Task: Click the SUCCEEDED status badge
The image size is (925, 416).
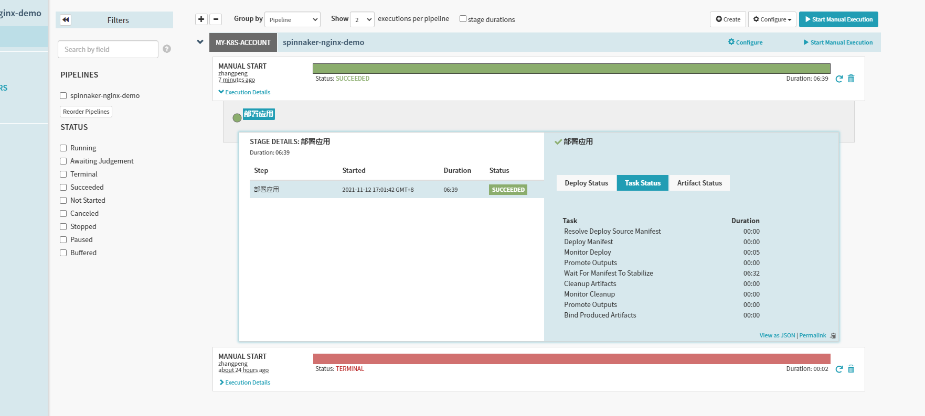Action: click(508, 190)
